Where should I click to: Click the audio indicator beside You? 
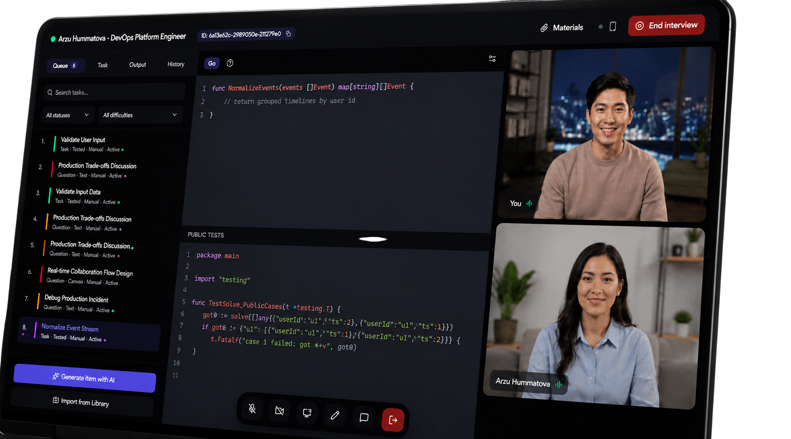click(529, 204)
